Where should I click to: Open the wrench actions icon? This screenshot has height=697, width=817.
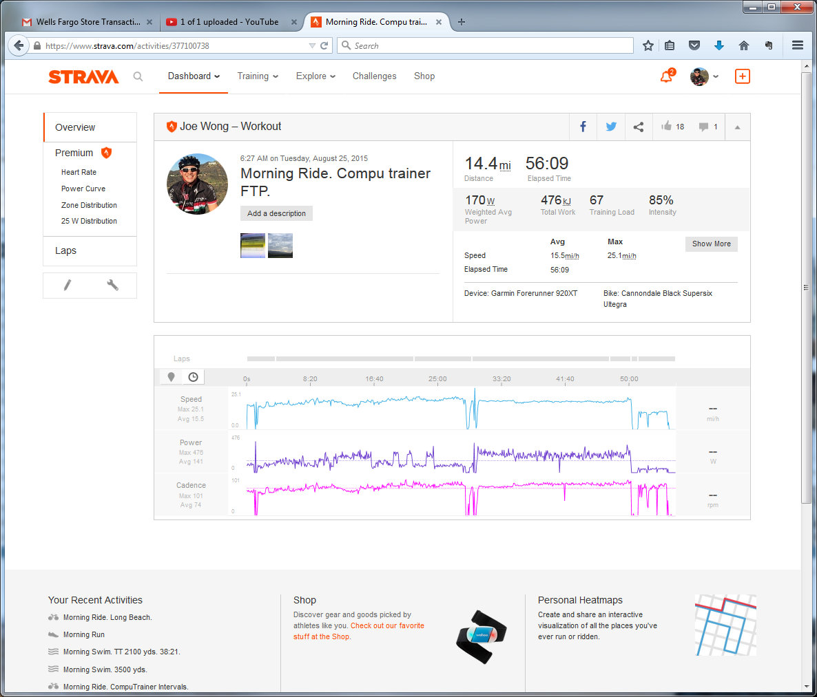pyautogui.click(x=112, y=285)
